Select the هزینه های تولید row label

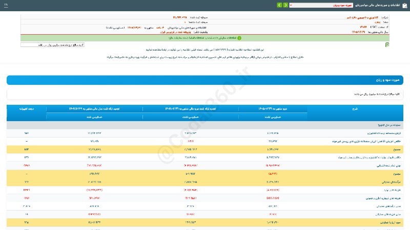point(392,190)
